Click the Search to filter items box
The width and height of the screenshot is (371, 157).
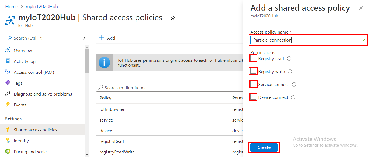point(170,88)
